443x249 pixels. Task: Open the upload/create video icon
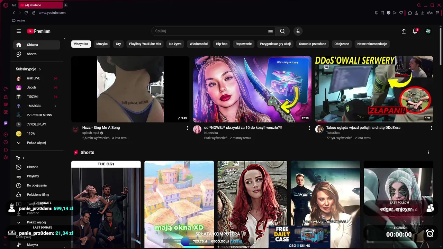coord(404,31)
